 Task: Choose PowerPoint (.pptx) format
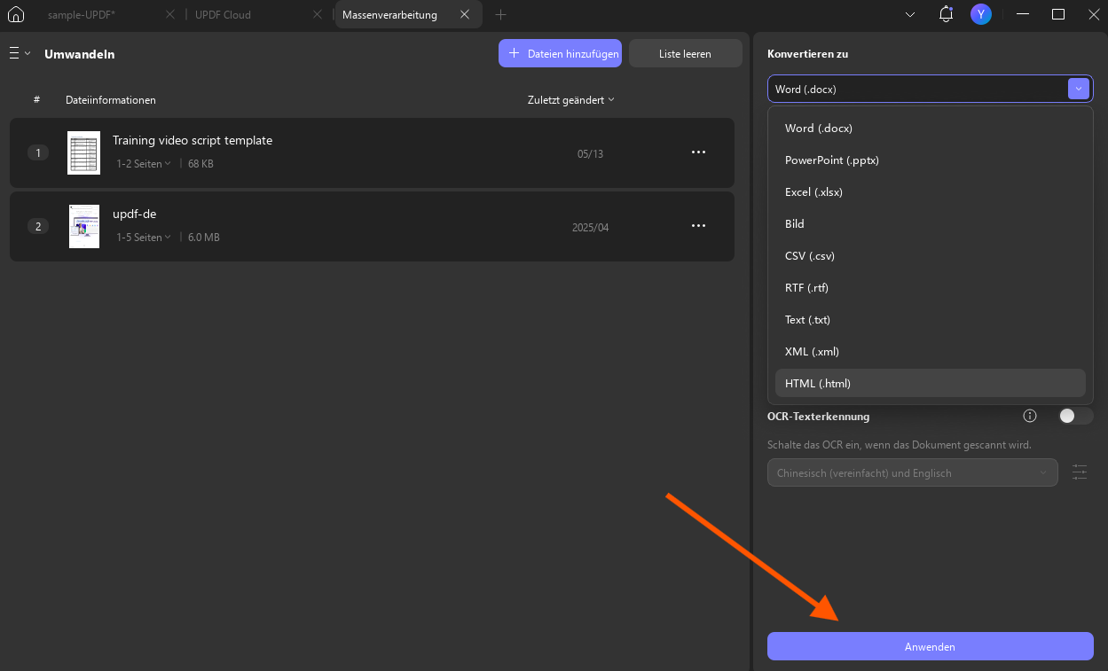point(931,160)
